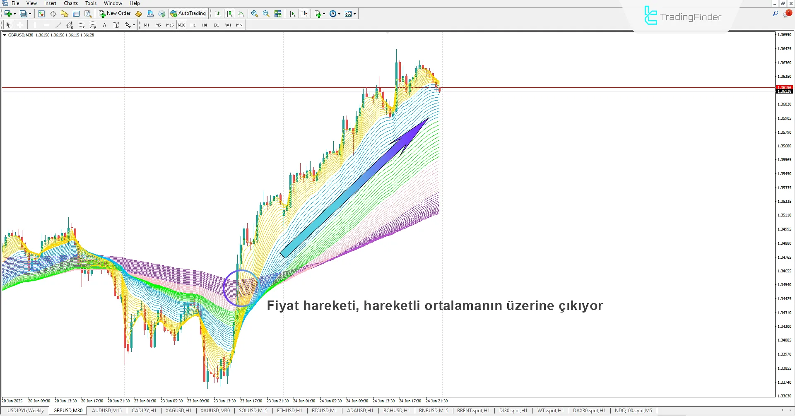Click the New Order button
The width and height of the screenshot is (795, 416).
tap(116, 13)
